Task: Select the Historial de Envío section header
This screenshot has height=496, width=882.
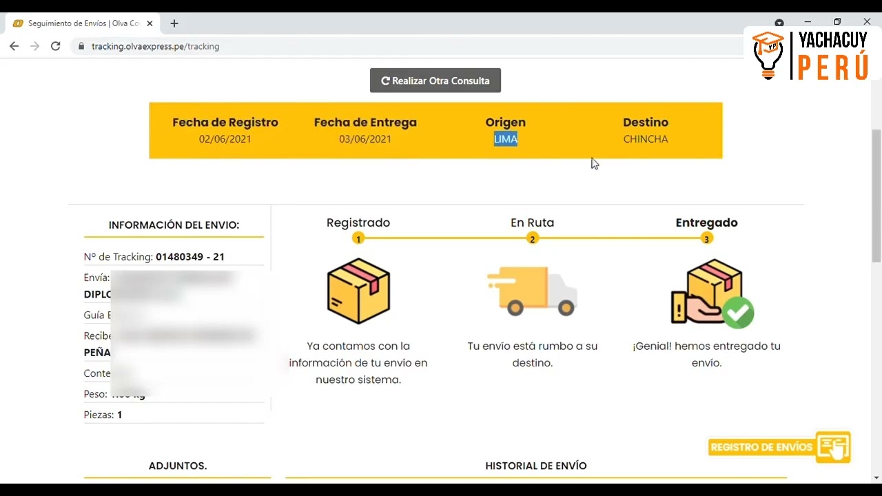Action: click(x=536, y=466)
